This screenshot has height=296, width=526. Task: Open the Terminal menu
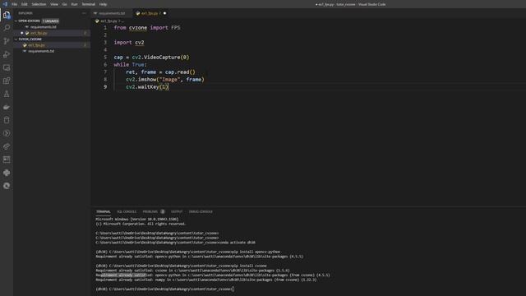pos(88,4)
